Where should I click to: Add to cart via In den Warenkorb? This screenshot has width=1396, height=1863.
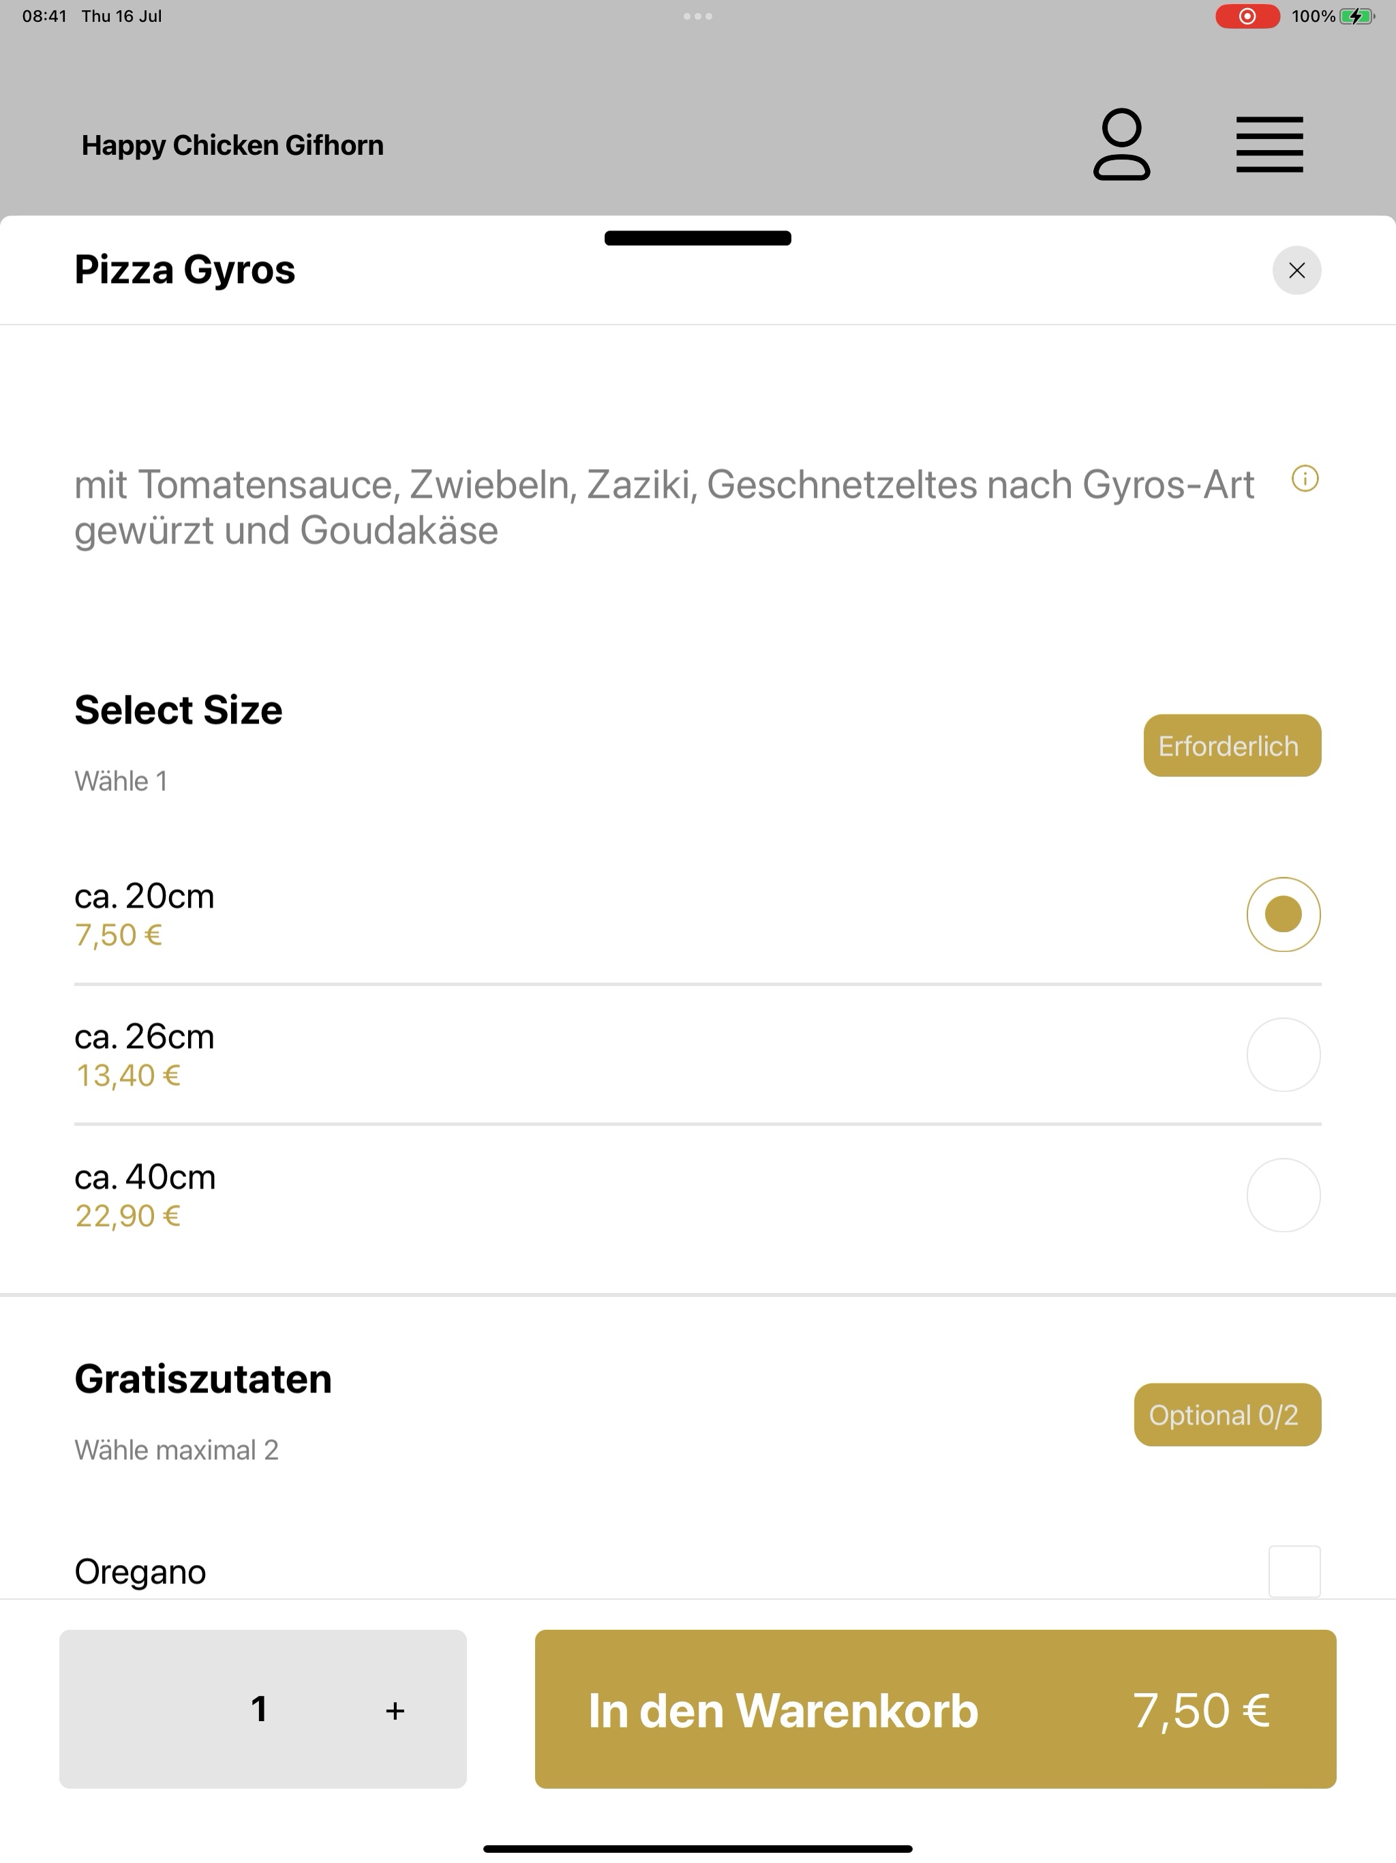click(935, 1709)
